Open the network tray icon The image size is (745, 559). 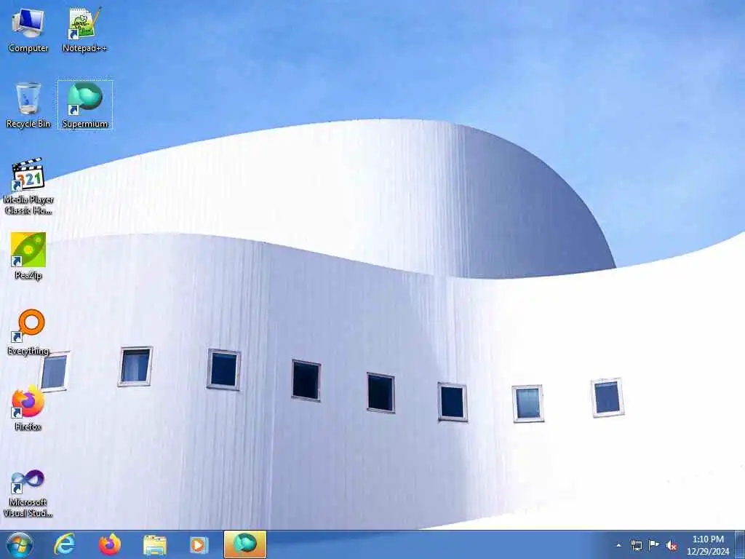pyautogui.click(x=636, y=545)
